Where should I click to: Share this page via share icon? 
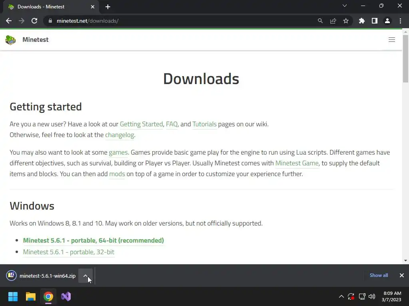click(x=333, y=21)
